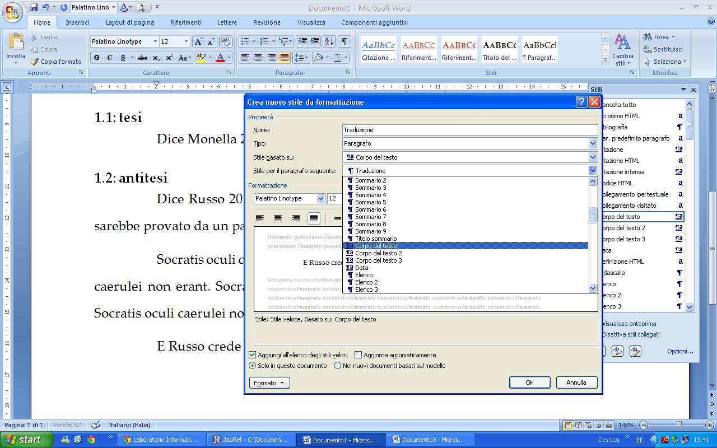Switch to Lettere tab
This screenshot has height=448, width=717.
coord(227,22)
